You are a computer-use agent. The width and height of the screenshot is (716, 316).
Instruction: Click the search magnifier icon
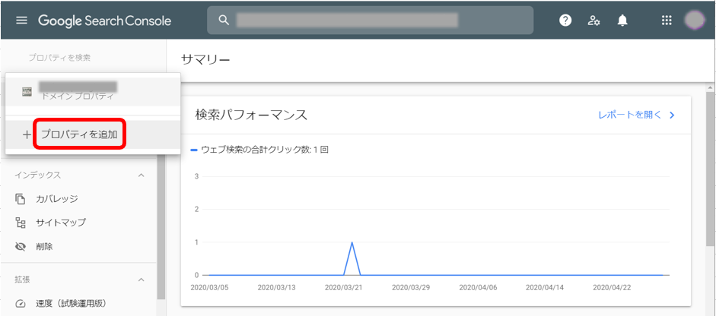tap(223, 20)
